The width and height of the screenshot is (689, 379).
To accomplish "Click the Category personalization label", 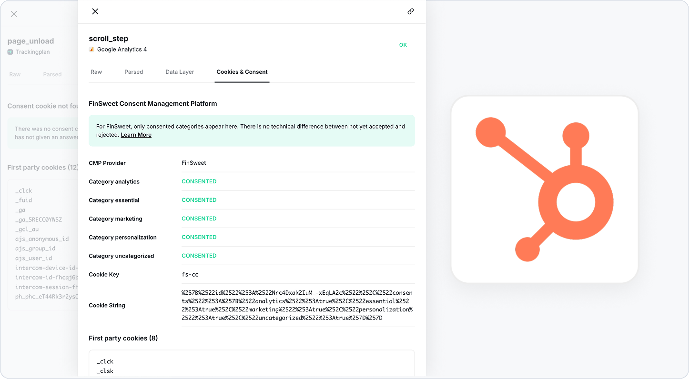I will point(123,237).
